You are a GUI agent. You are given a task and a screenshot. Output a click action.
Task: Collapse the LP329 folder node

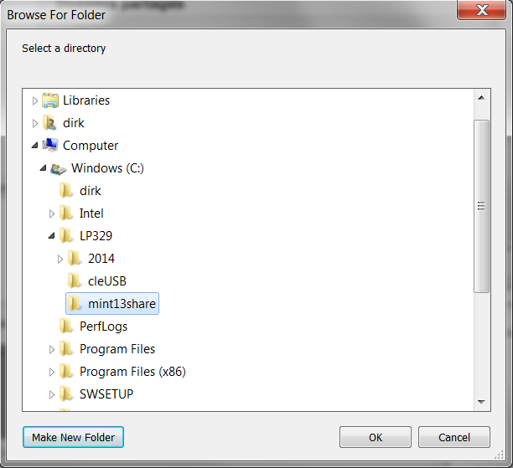[51, 235]
